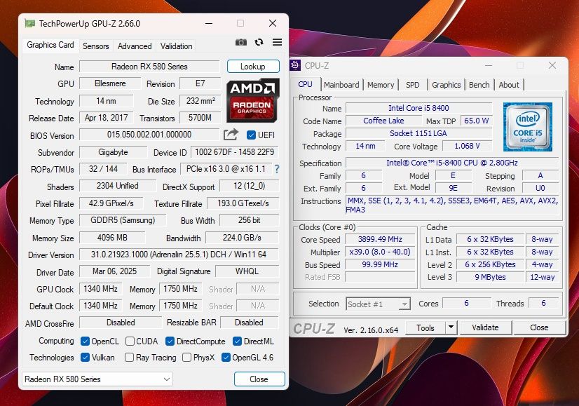The width and height of the screenshot is (579, 406).
Task: Click the GPU name field Radeon RX 580 Series
Action: (x=149, y=67)
